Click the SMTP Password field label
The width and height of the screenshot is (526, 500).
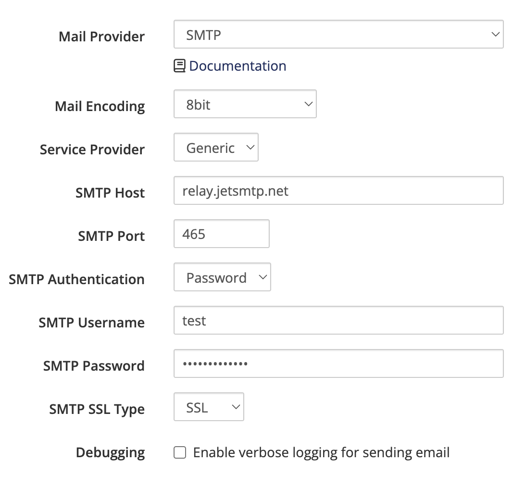[94, 366]
